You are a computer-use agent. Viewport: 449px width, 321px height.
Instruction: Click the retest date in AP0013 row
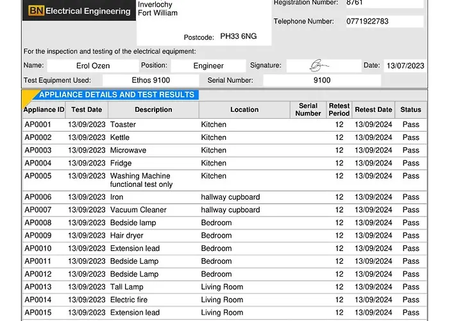click(x=373, y=287)
